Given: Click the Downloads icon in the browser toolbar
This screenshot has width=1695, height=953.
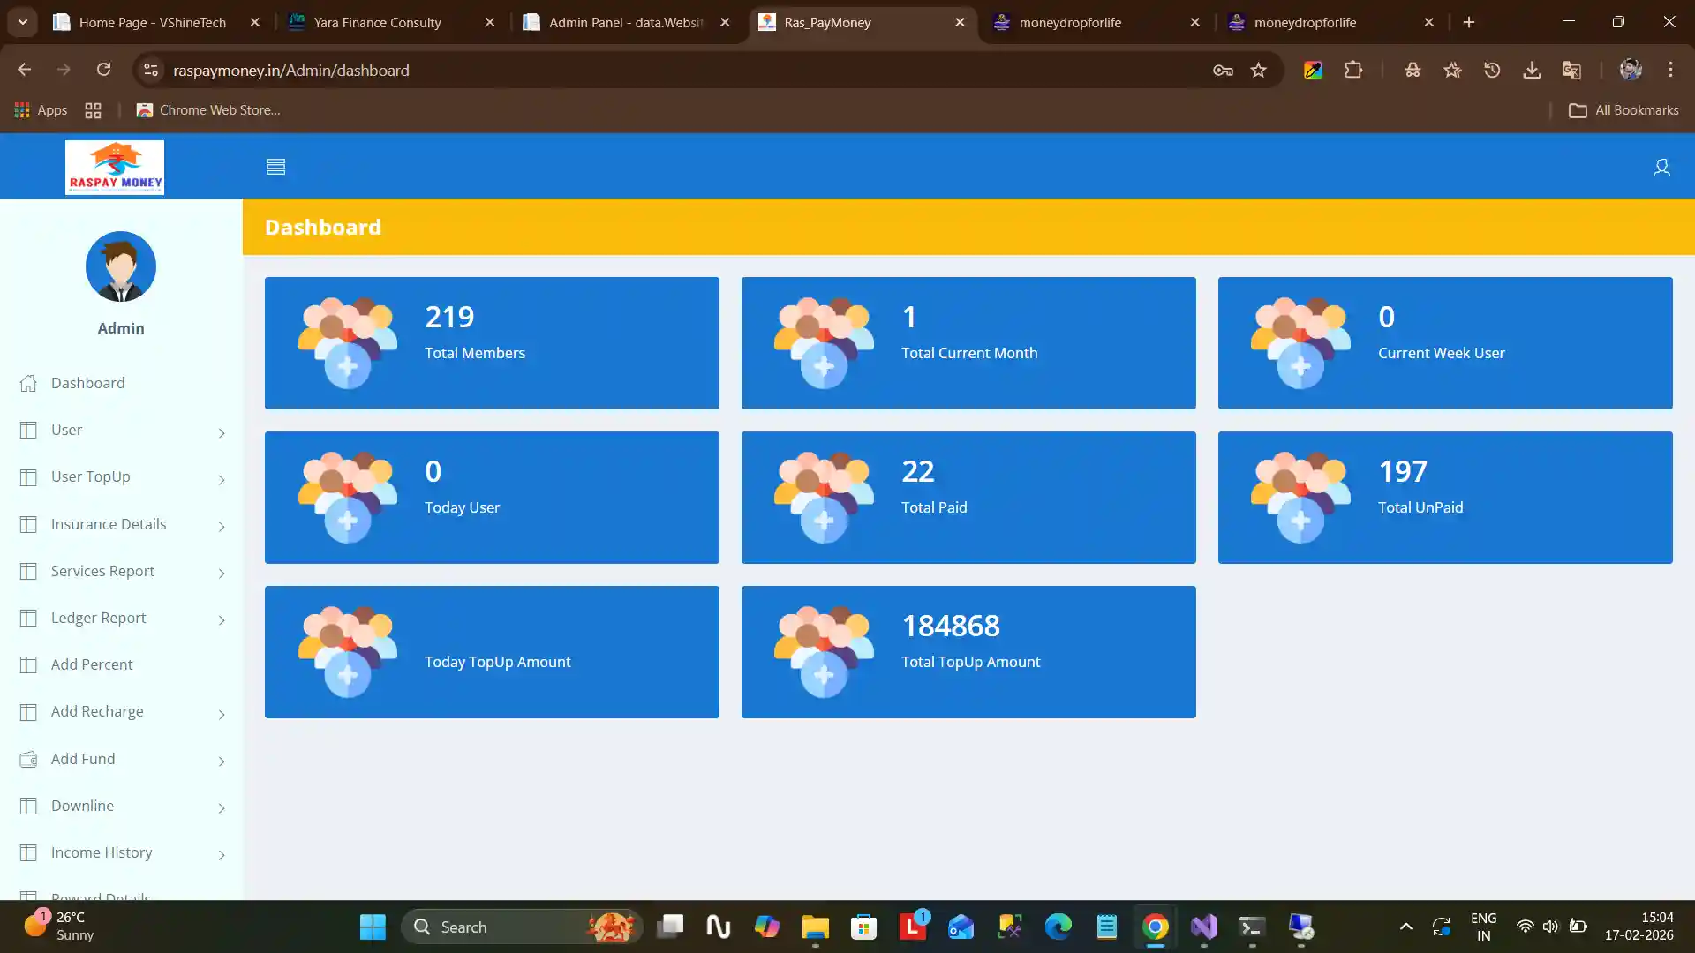Looking at the screenshot, I should coord(1532,70).
